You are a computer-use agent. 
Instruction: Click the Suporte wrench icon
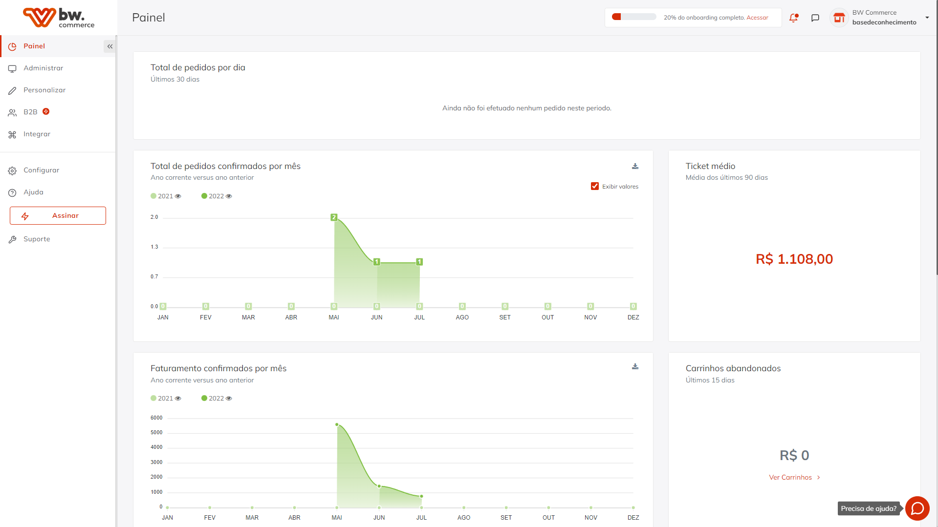click(12, 239)
